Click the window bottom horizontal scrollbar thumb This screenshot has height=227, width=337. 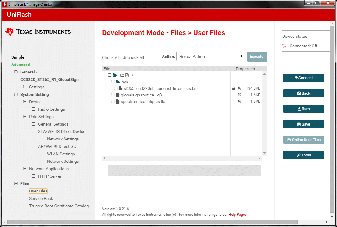pos(152,222)
